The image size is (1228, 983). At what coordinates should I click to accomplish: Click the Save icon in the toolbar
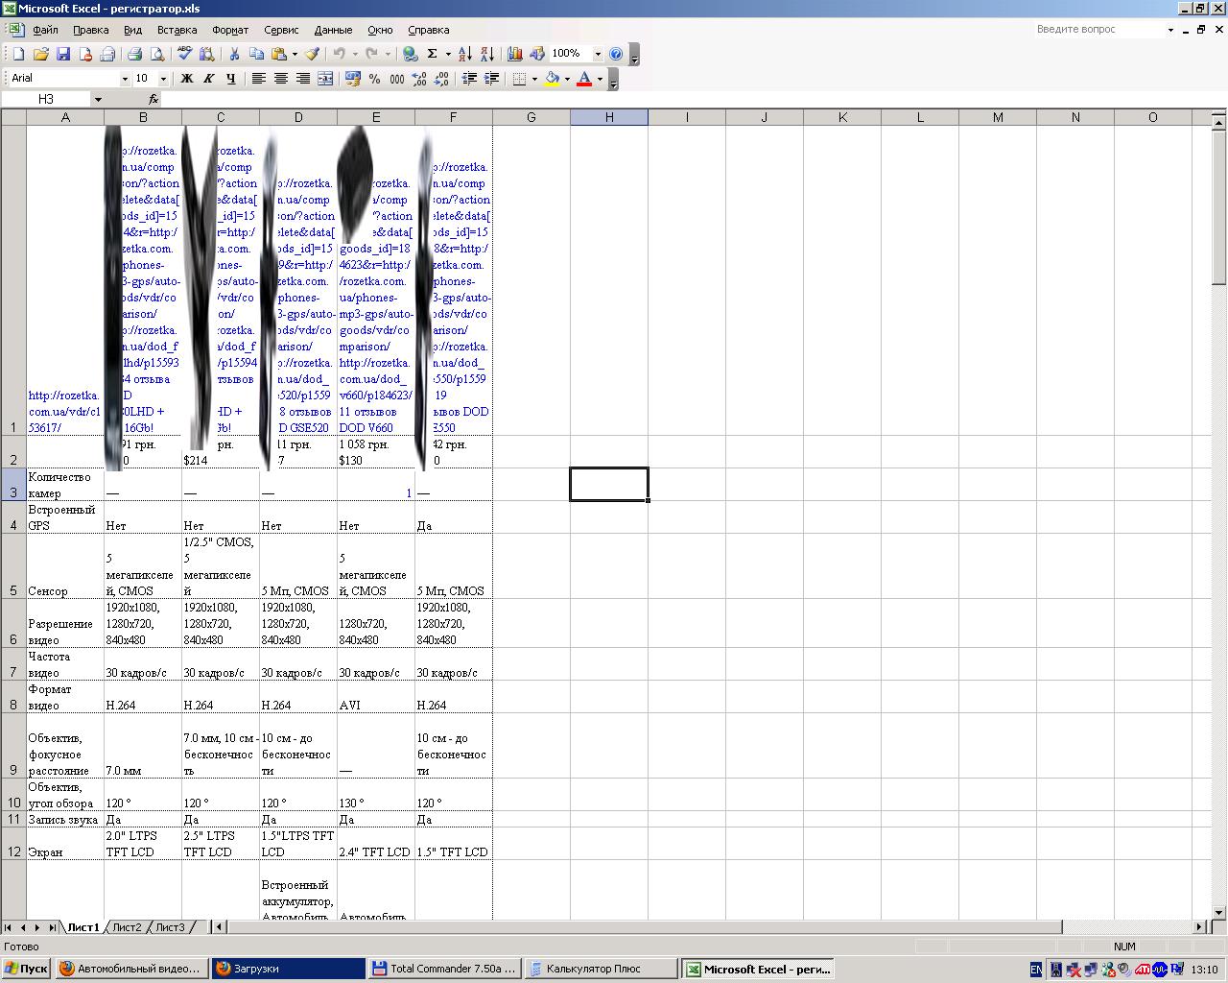tap(63, 55)
